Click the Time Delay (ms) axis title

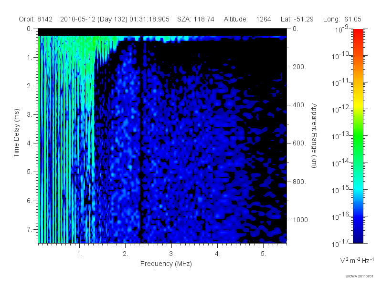[x=16, y=133]
